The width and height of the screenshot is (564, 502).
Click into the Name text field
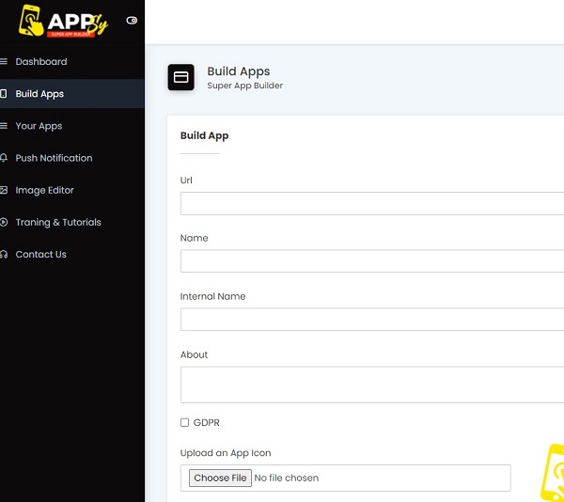(x=371, y=261)
